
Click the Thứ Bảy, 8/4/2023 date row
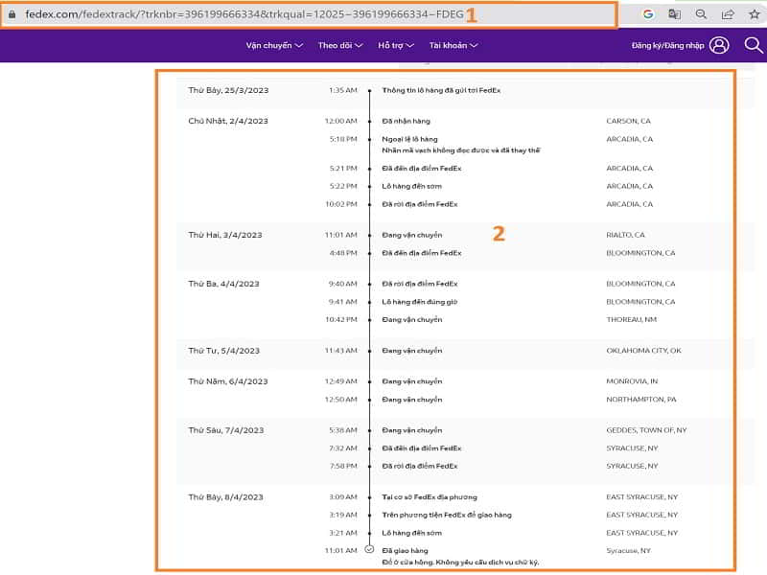pyautogui.click(x=226, y=497)
